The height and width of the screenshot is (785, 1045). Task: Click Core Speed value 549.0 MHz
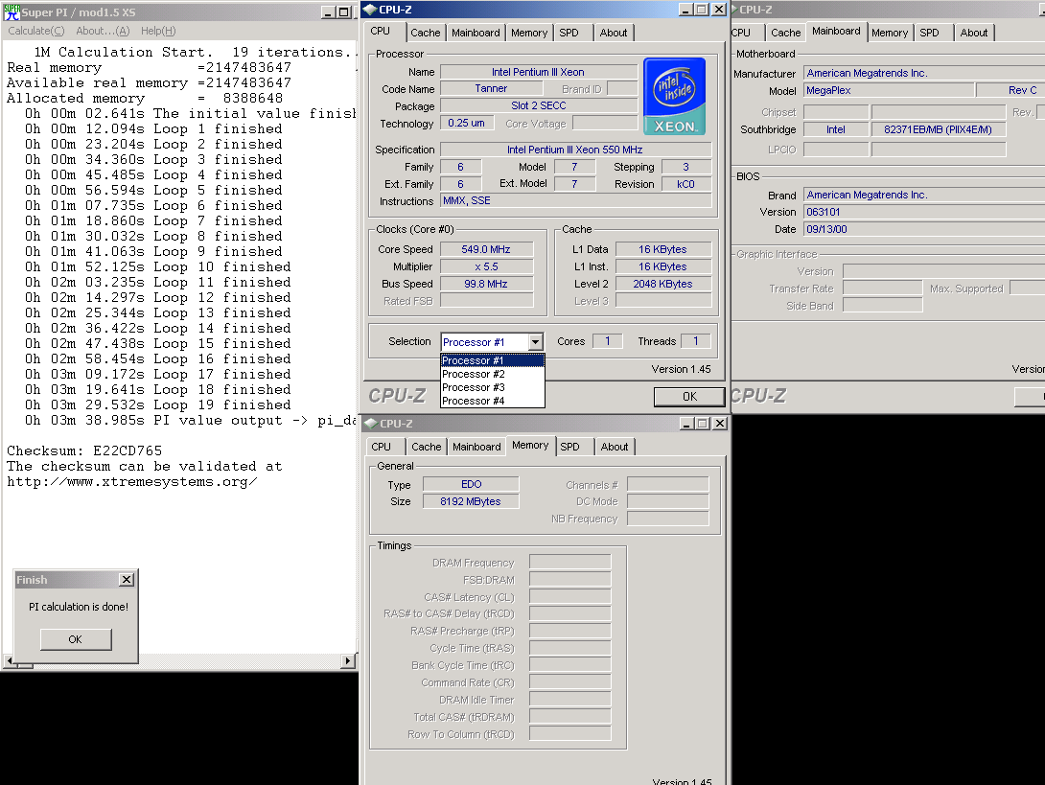pyautogui.click(x=486, y=250)
